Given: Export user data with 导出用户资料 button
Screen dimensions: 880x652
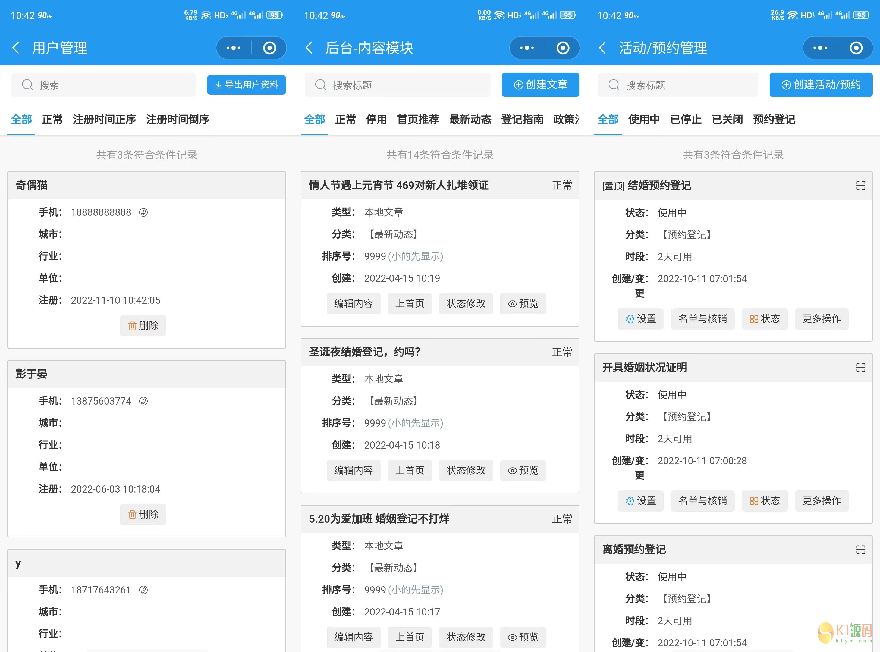Looking at the screenshot, I should pyautogui.click(x=246, y=84).
